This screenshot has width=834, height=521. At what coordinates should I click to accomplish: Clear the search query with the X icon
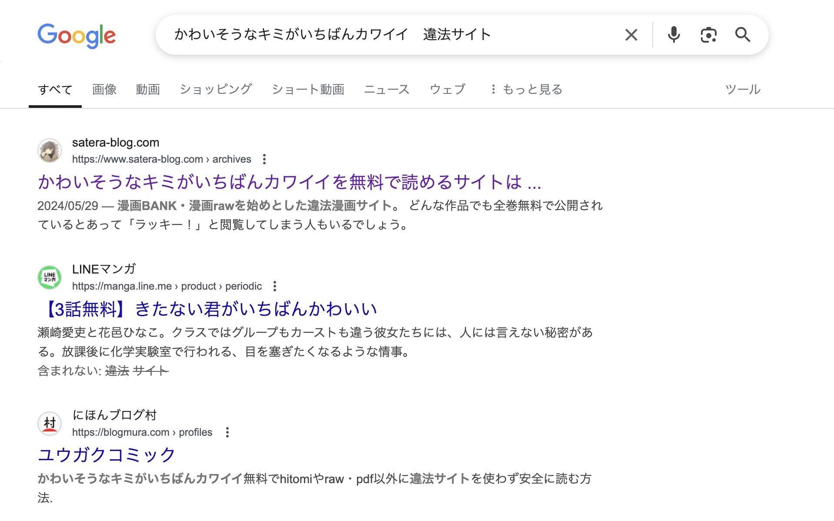[x=631, y=35]
